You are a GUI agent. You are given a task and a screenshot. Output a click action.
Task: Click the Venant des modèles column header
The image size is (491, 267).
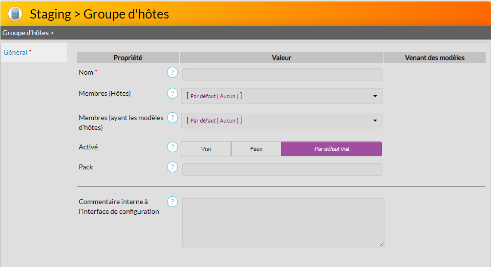[434, 58]
